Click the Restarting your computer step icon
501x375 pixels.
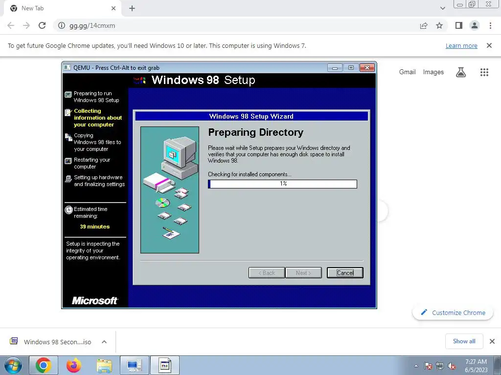(x=68, y=161)
